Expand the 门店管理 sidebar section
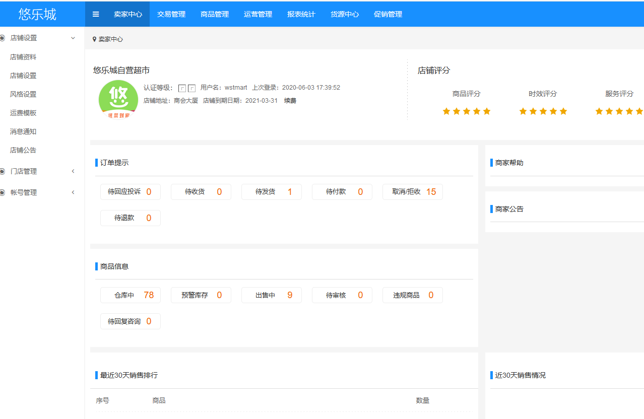The image size is (644, 419). (x=73, y=171)
